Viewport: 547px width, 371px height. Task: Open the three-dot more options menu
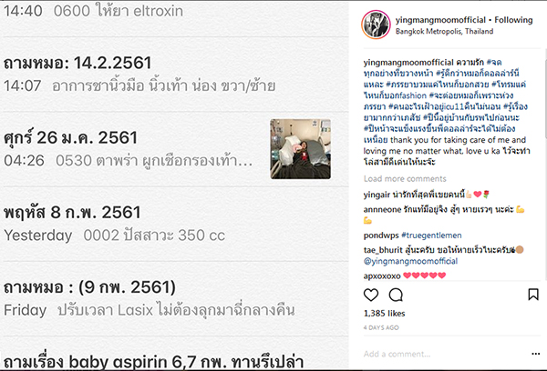(535, 354)
